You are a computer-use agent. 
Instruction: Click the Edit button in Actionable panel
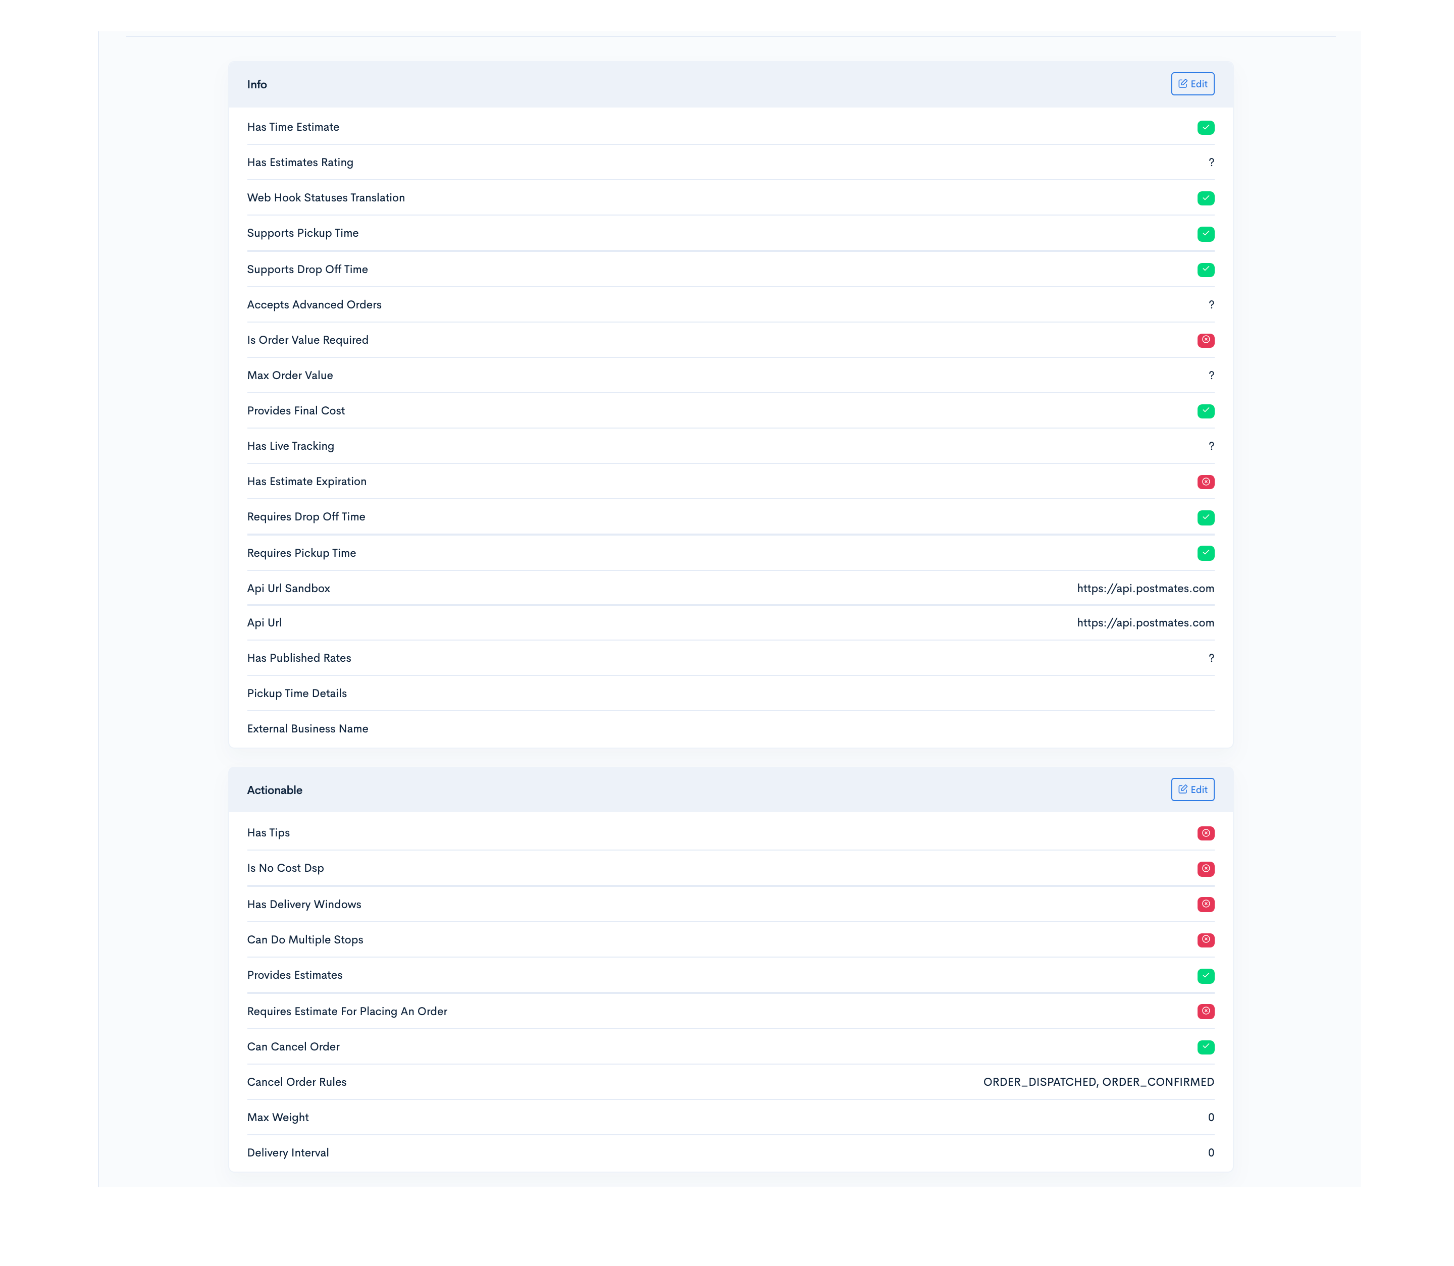coord(1192,790)
